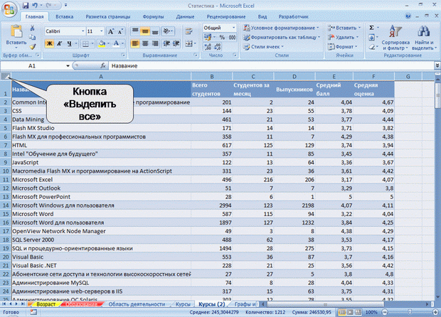Switch to the Вид ribbon tab

coord(262,16)
